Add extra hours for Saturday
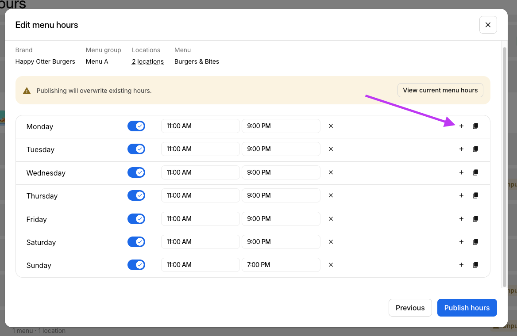Viewport: 517px width, 336px height. pos(461,242)
